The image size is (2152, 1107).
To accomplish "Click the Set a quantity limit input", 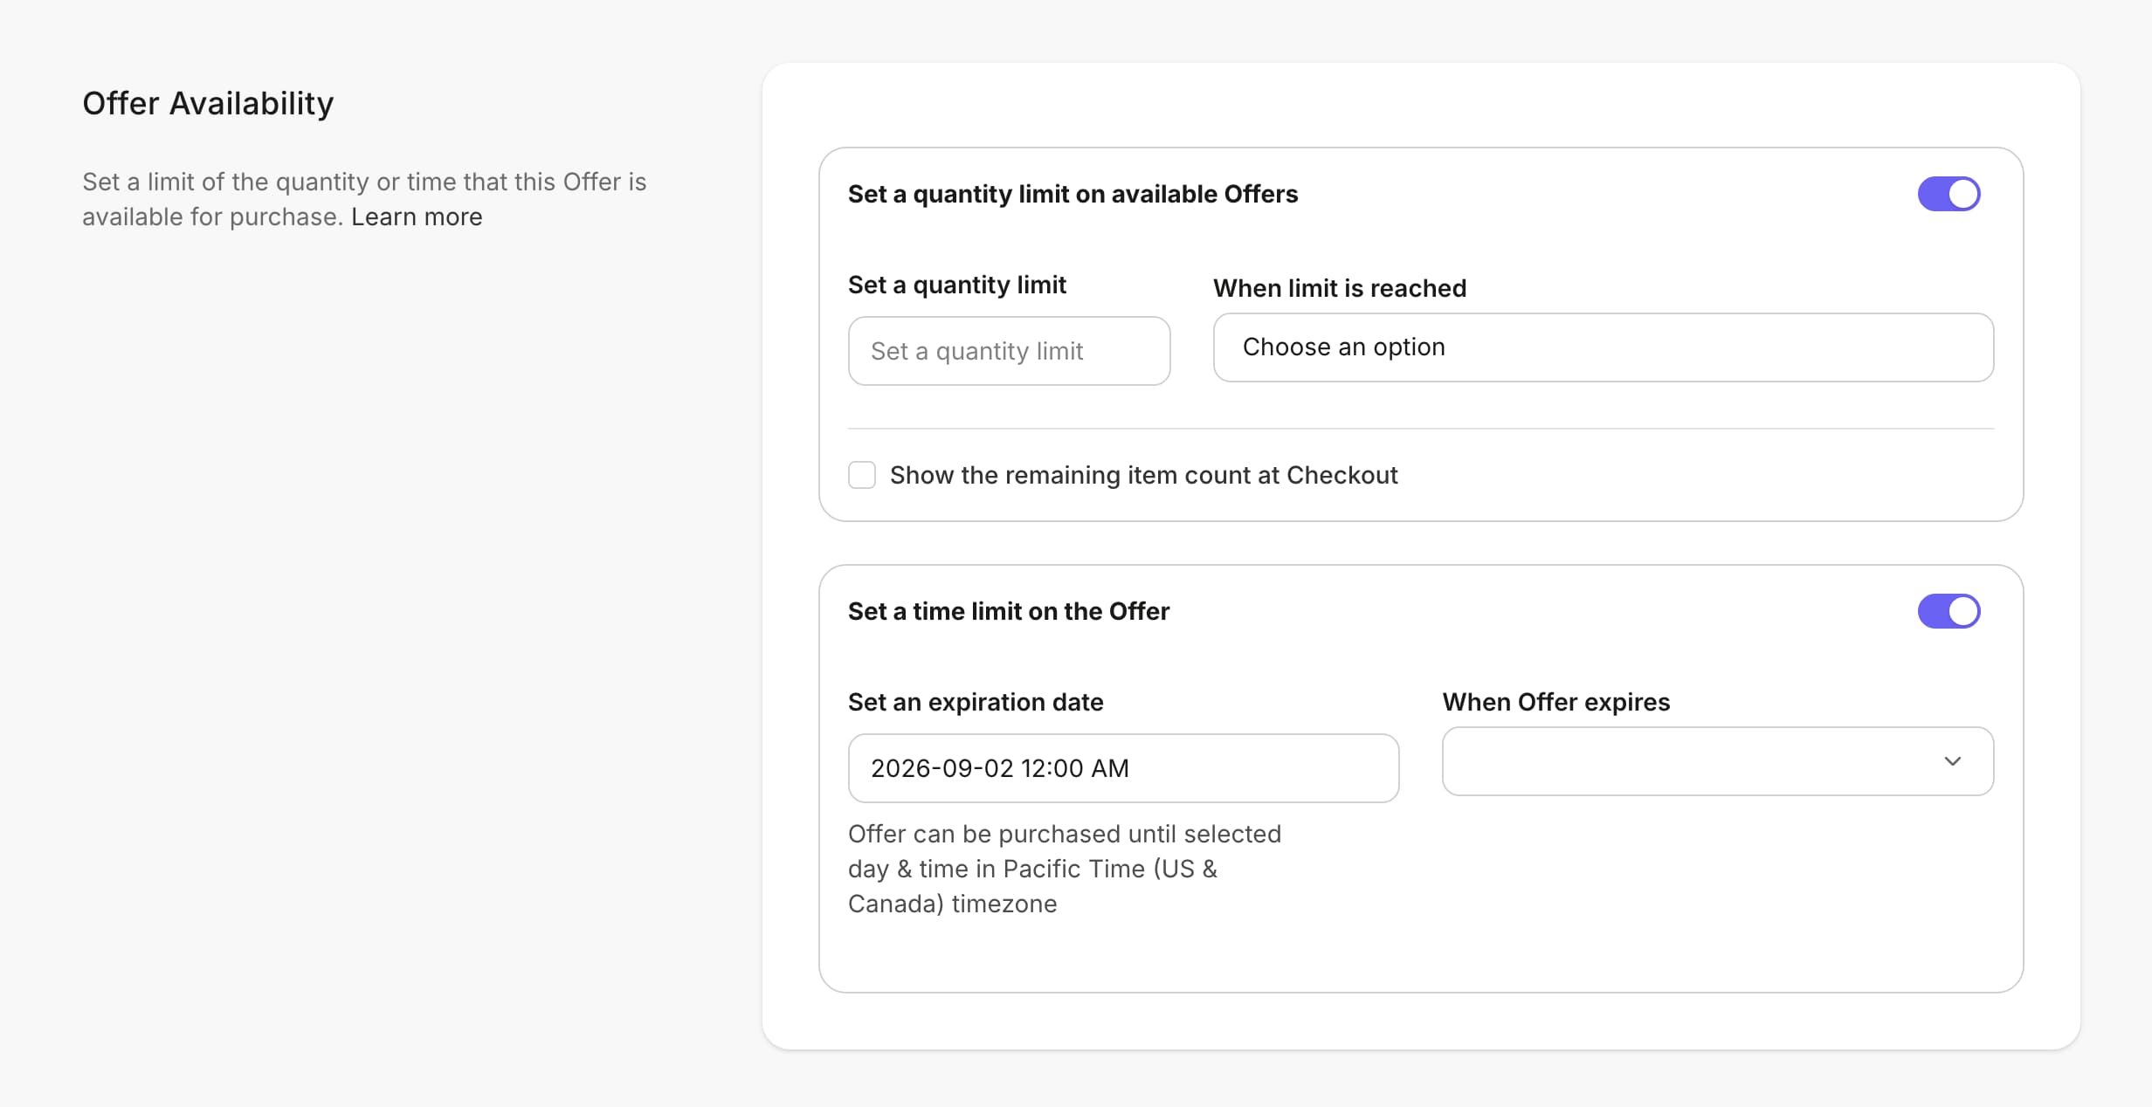I will [x=1009, y=351].
